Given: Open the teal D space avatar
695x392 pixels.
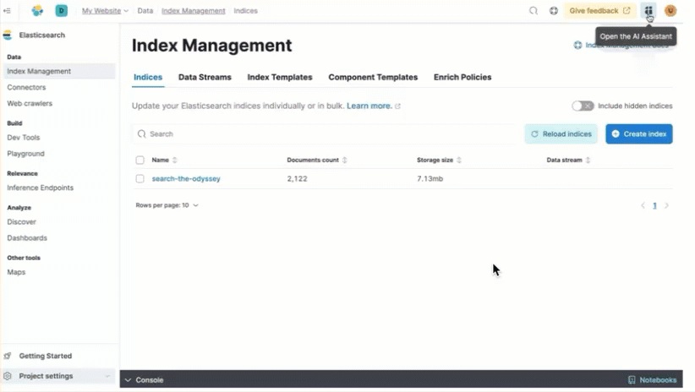Looking at the screenshot, I should (x=61, y=11).
